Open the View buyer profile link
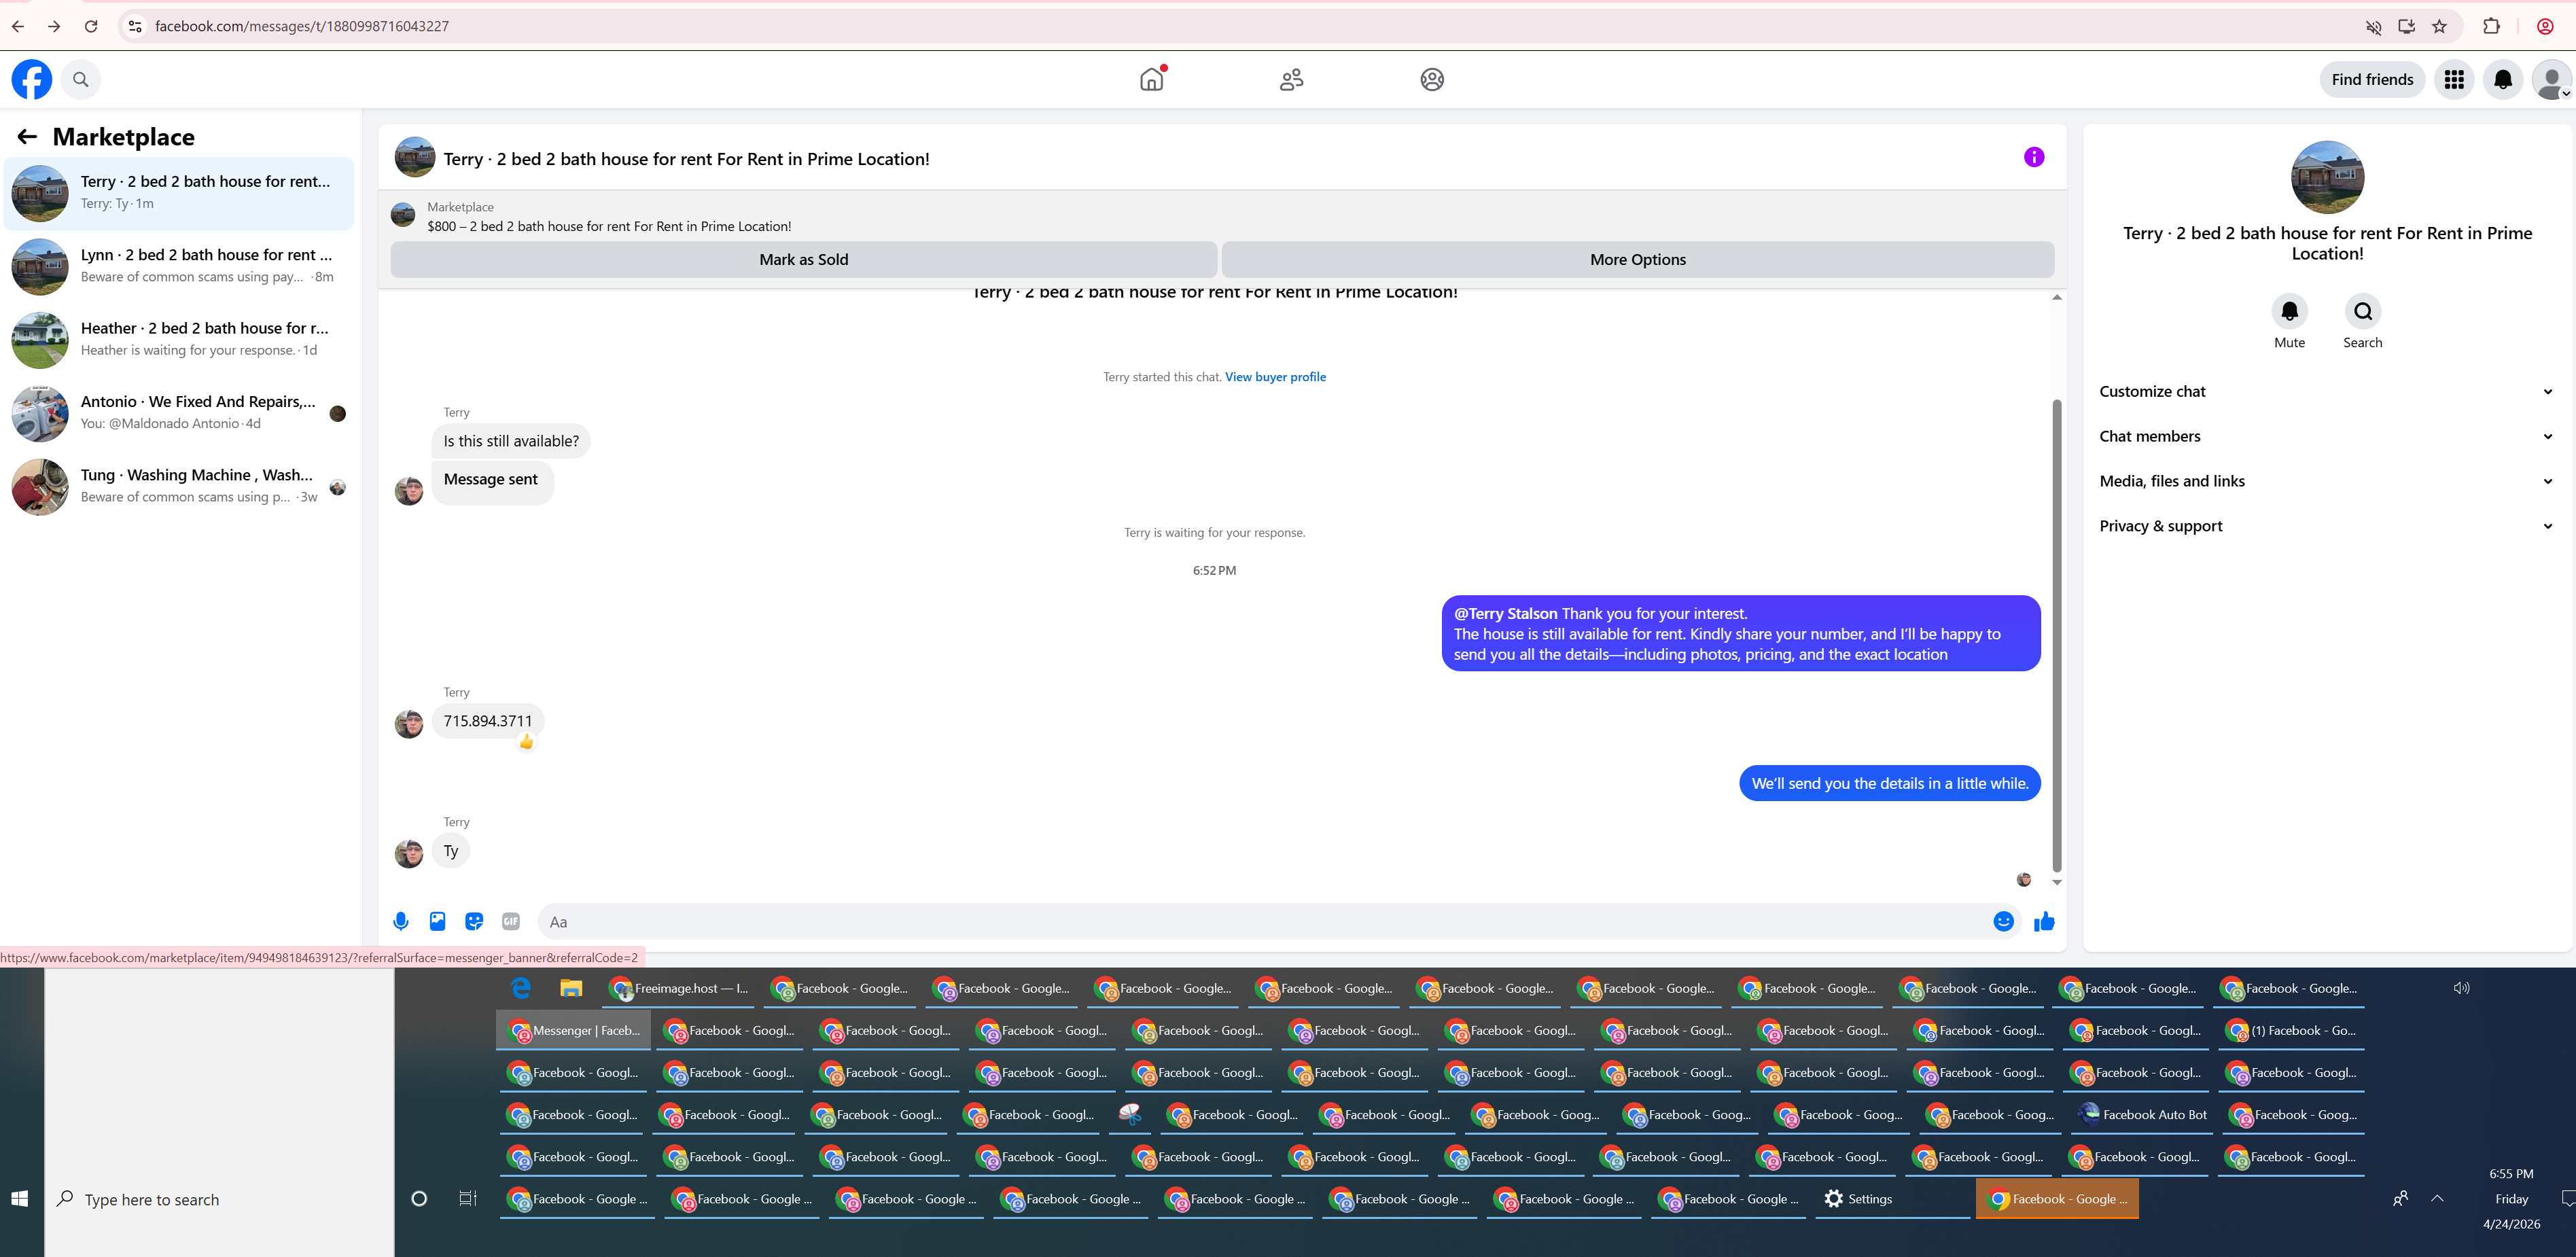This screenshot has width=2576, height=1257. click(x=1275, y=377)
